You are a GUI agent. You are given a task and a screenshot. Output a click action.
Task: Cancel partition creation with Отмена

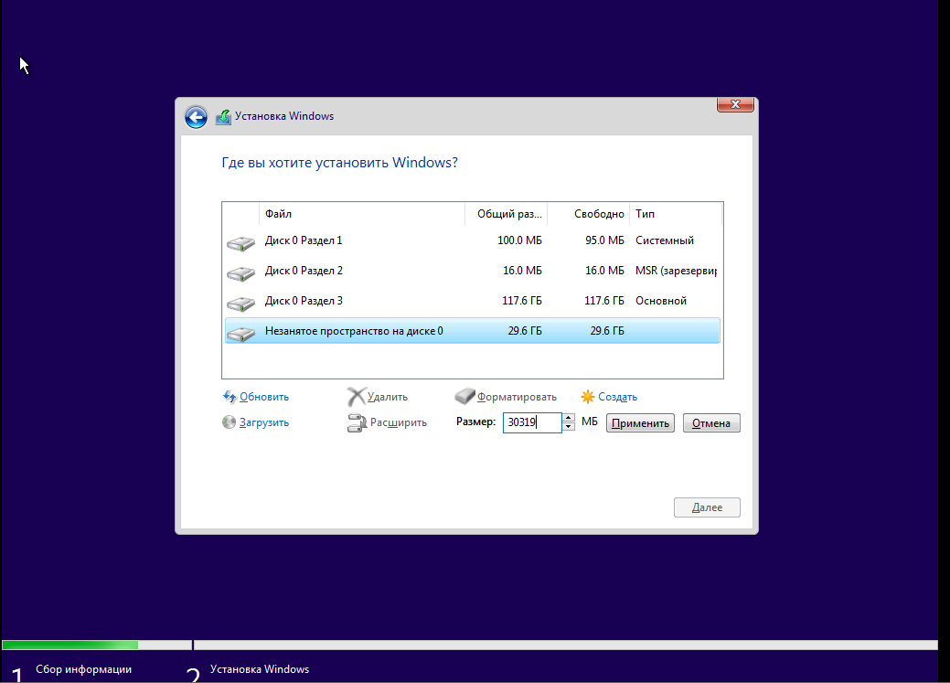(711, 423)
